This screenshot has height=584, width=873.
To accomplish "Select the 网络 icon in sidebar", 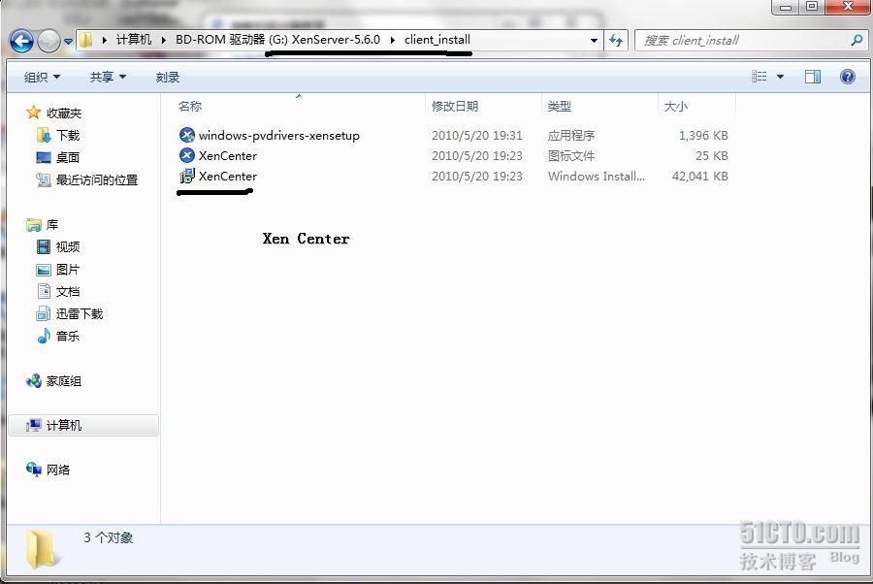I will click(33, 470).
